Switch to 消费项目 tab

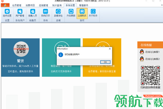pyautogui.click(x=30, y=5)
